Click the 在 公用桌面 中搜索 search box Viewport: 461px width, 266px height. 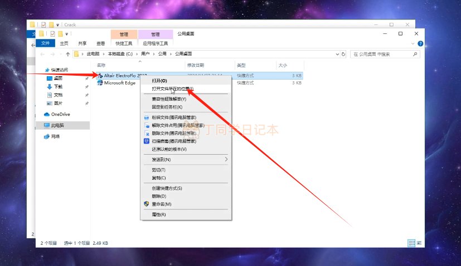tap(385, 54)
